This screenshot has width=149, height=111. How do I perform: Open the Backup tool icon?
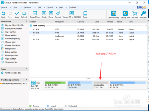point(125,13)
